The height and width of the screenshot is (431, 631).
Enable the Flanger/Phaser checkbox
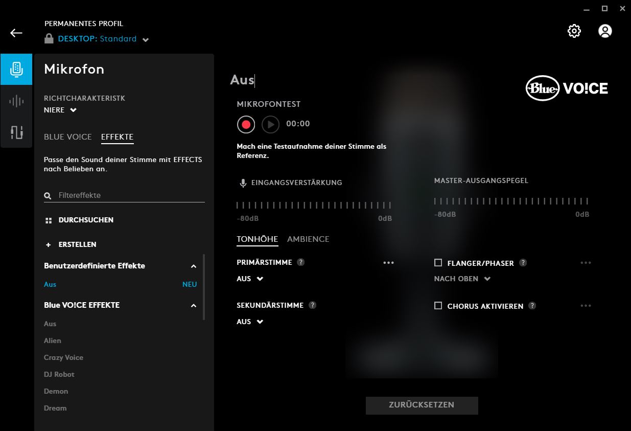click(438, 263)
